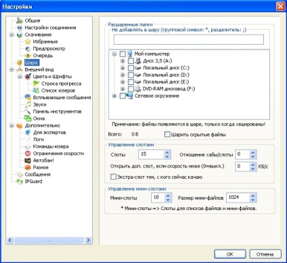Click the Очередь icon
Viewport: 287px width, 263px height.
(x=28, y=56)
